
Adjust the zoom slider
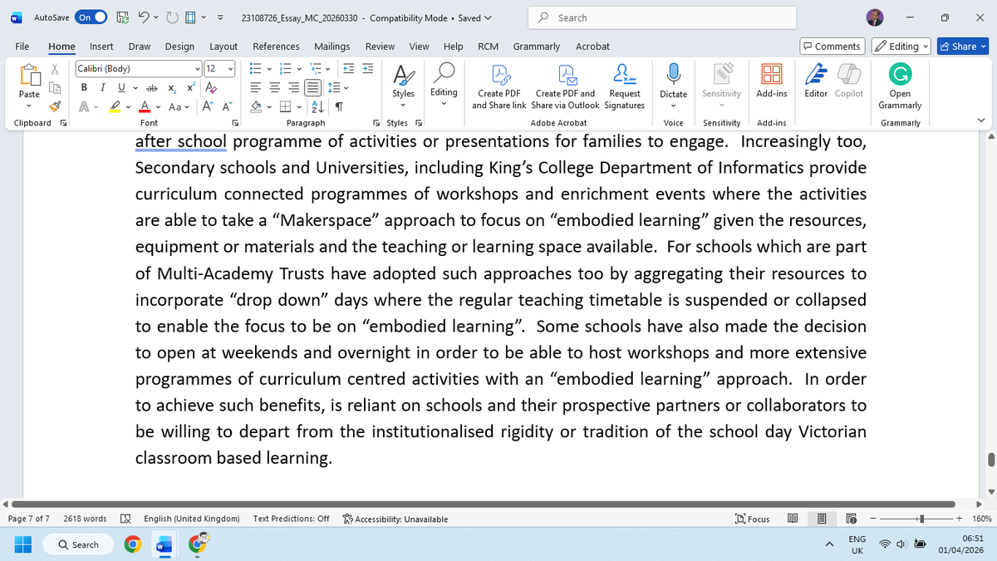(x=922, y=519)
